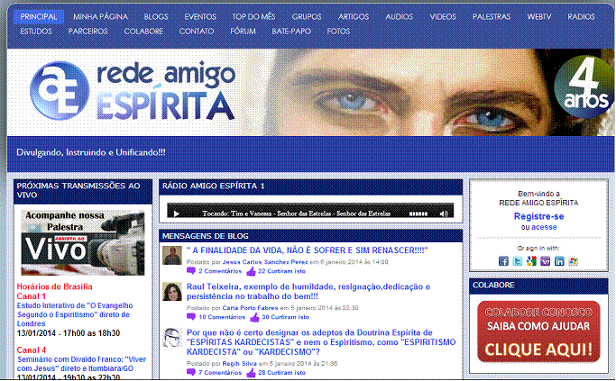Open the COLABORE menu item
The width and height of the screenshot is (616, 381).
(x=143, y=31)
